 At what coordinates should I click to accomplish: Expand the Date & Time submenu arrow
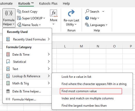point(49,54)
